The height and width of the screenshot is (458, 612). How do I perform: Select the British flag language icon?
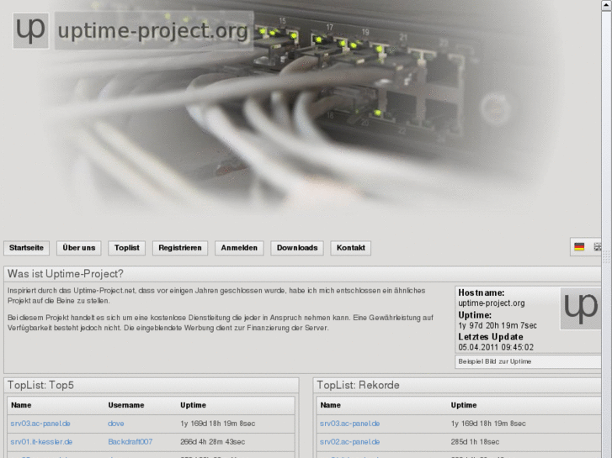(x=597, y=247)
